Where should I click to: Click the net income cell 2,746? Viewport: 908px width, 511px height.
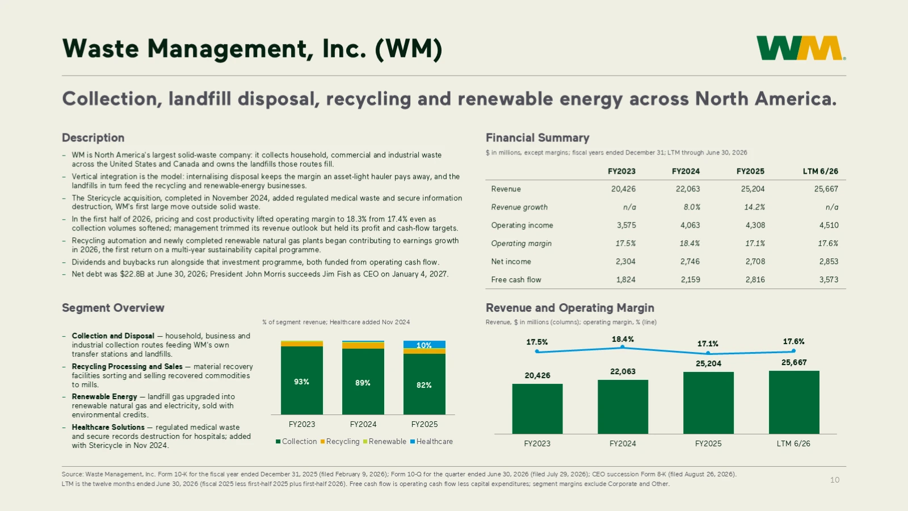tap(690, 262)
